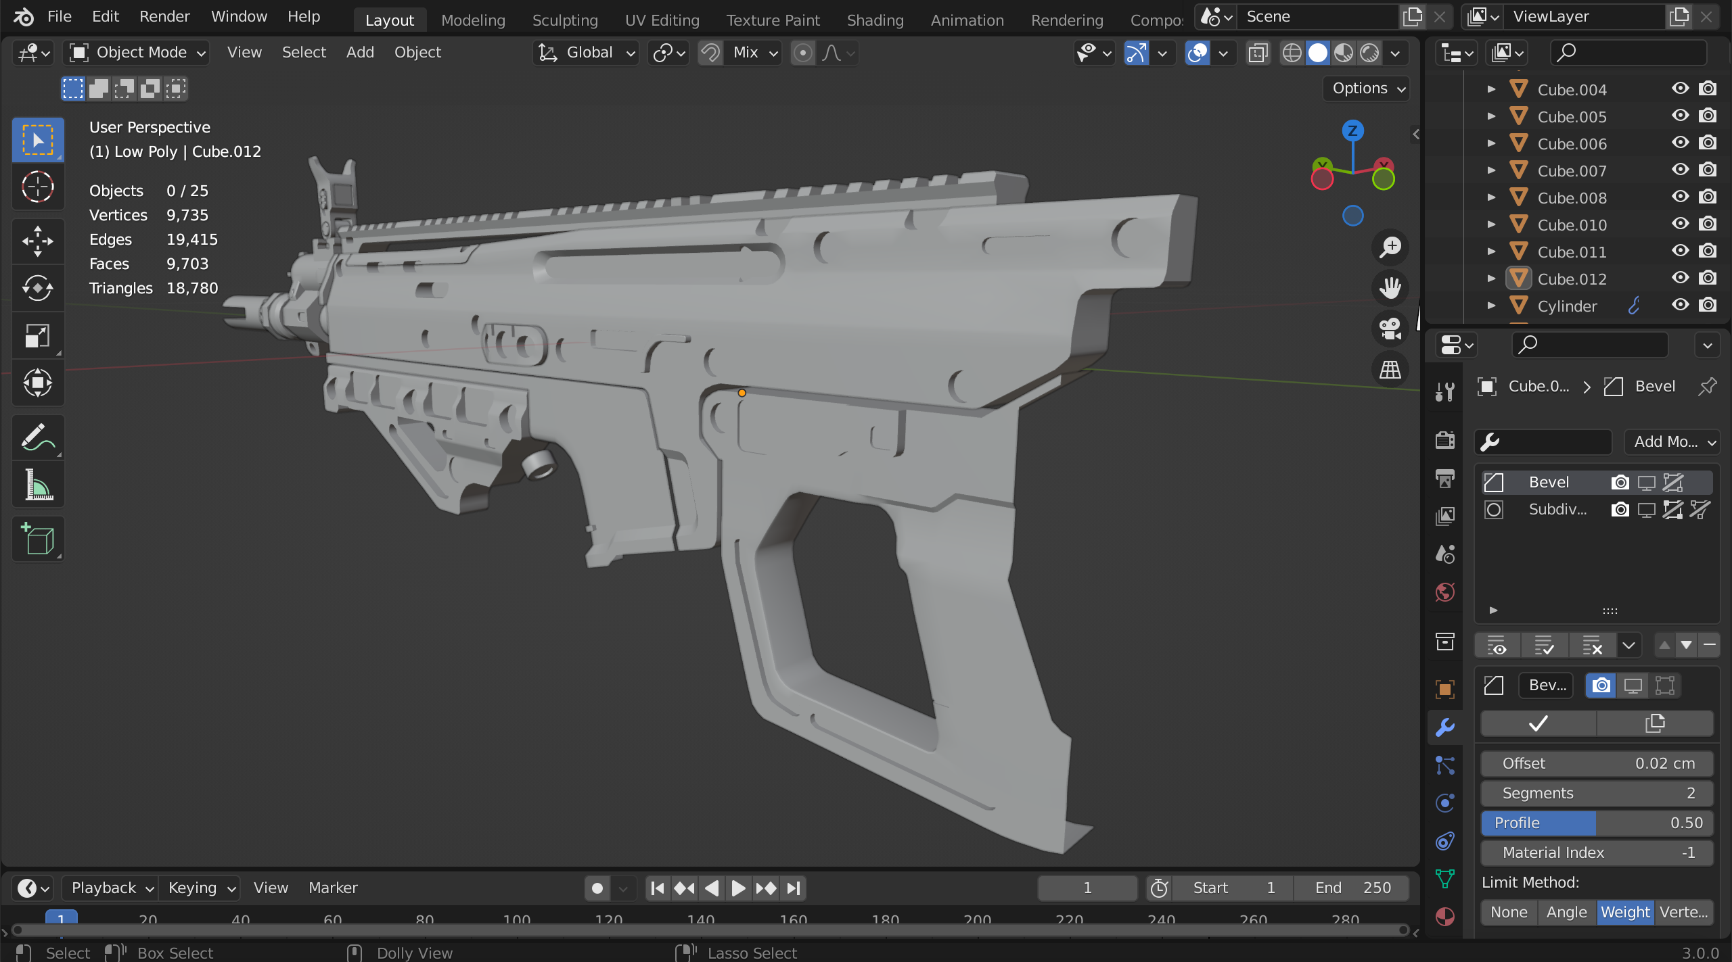Set the Limit Method to Angle

1566,912
